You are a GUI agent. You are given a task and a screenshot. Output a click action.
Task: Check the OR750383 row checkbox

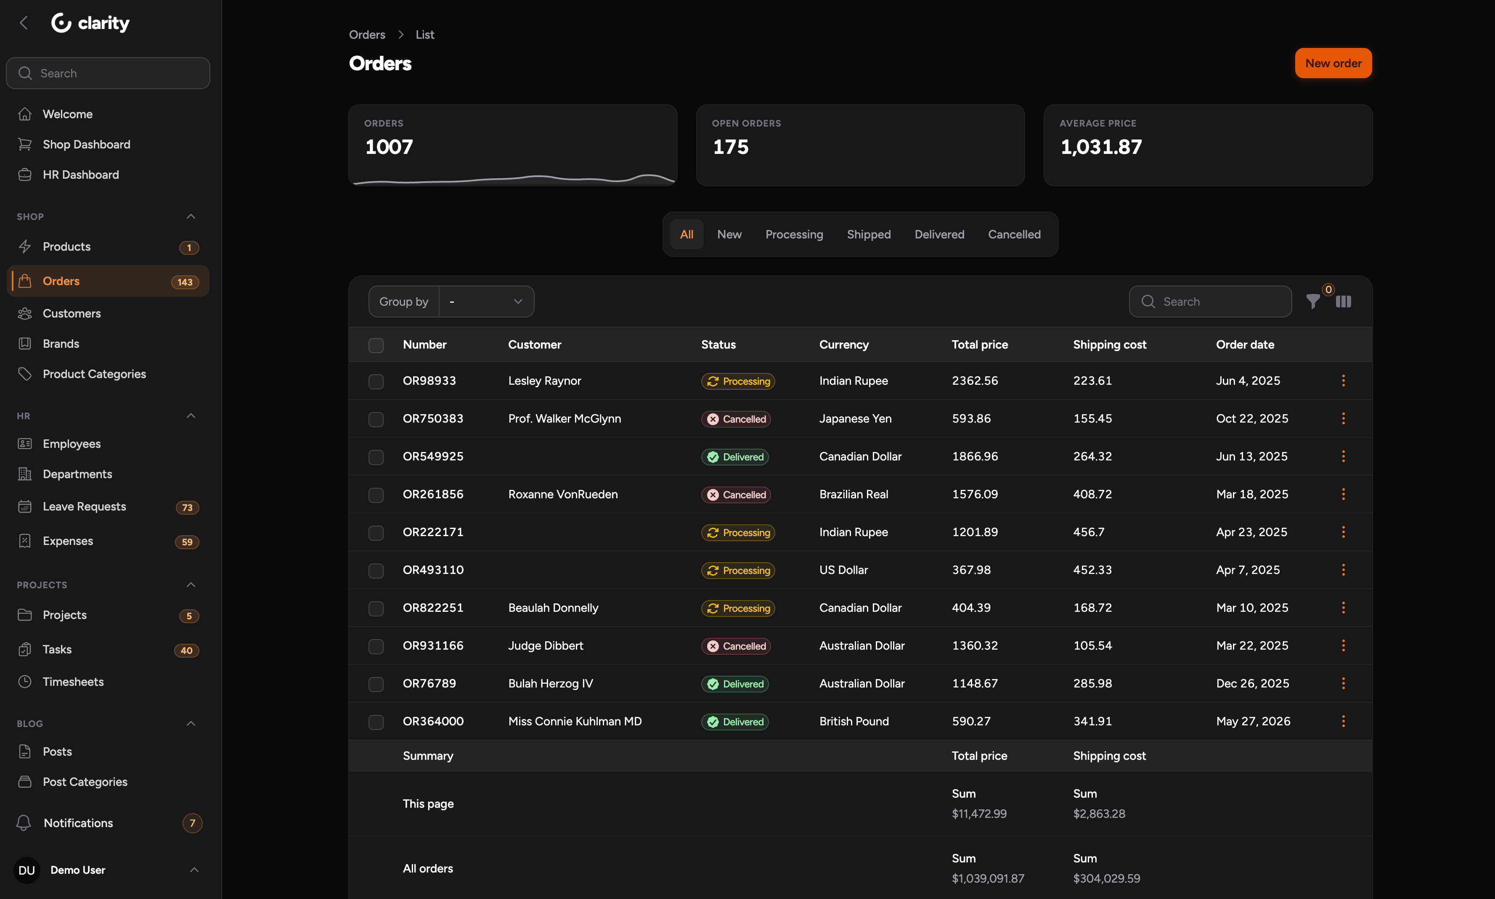376,419
